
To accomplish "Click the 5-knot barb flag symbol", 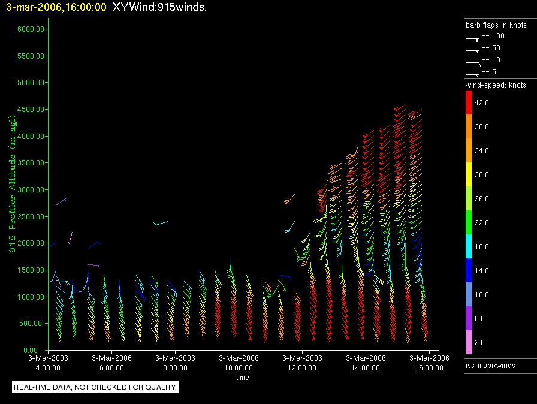I will (473, 73).
